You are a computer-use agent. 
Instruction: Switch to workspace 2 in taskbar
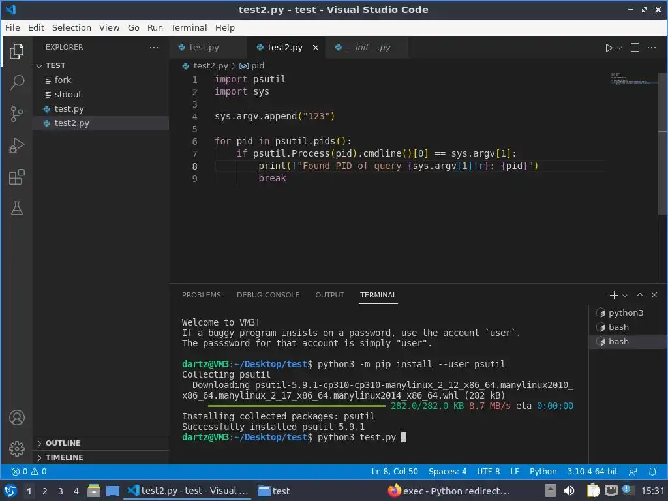coord(45,491)
